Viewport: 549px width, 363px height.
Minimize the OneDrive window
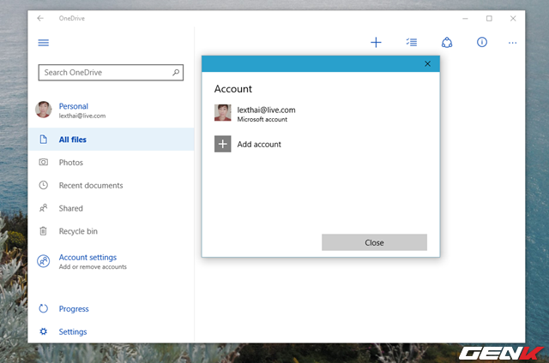[x=465, y=19]
